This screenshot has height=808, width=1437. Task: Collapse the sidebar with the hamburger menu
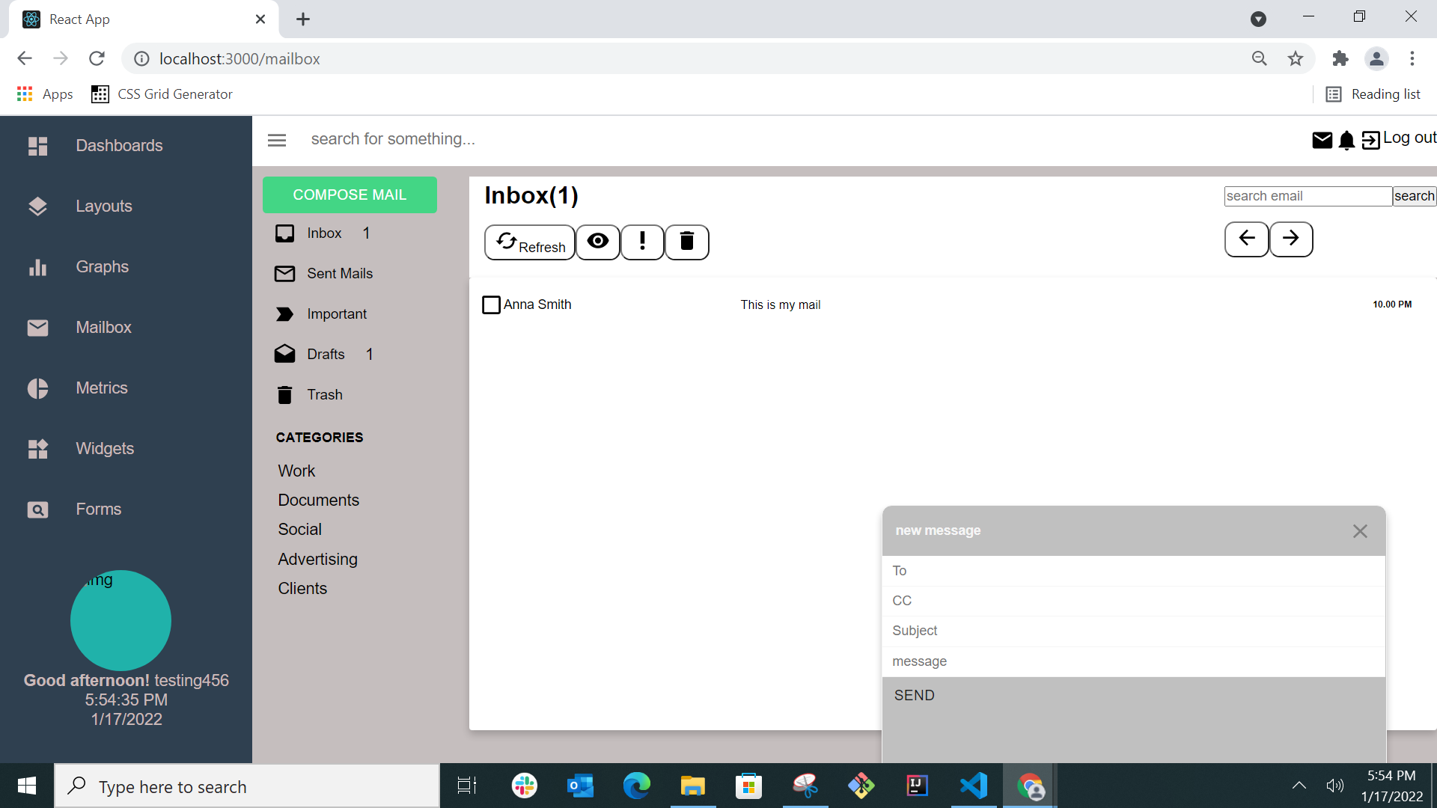click(276, 140)
